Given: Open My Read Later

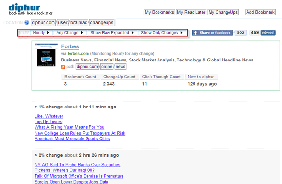Looking at the screenshot, I should tap(191, 12).
